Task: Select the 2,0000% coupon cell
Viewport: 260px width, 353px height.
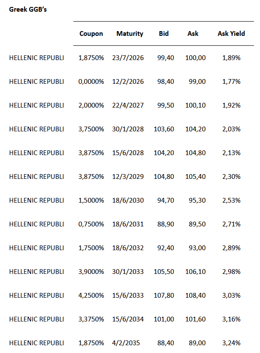Action: pyautogui.click(x=91, y=105)
